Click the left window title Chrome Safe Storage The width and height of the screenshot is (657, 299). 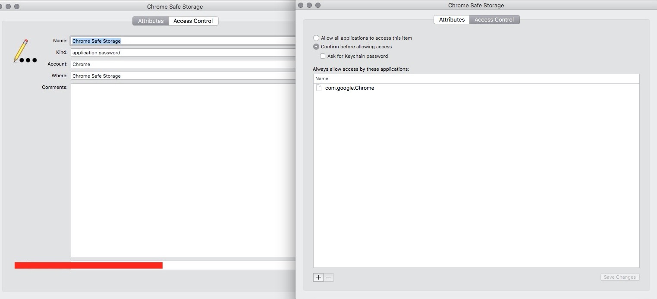click(175, 7)
